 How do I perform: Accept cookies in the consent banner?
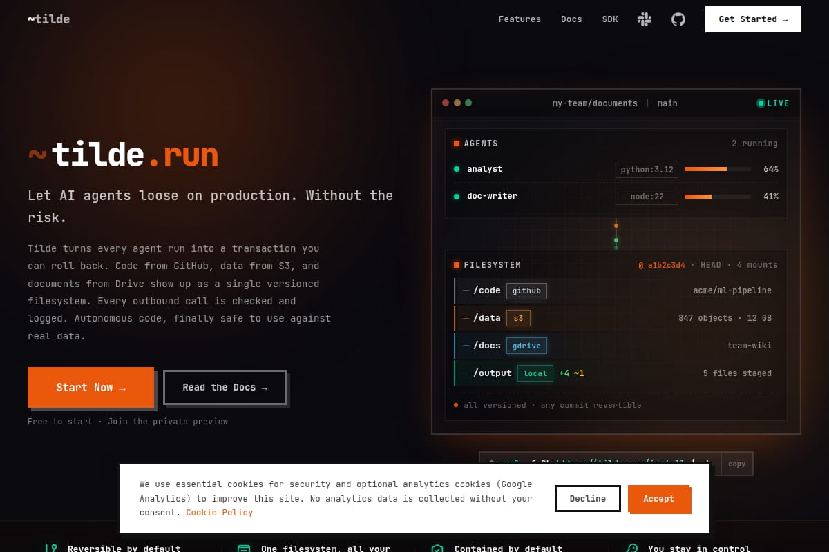tap(658, 498)
